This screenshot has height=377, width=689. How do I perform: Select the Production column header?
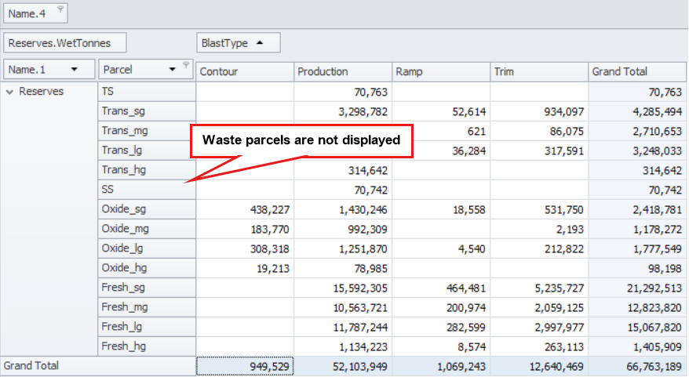[x=342, y=71]
